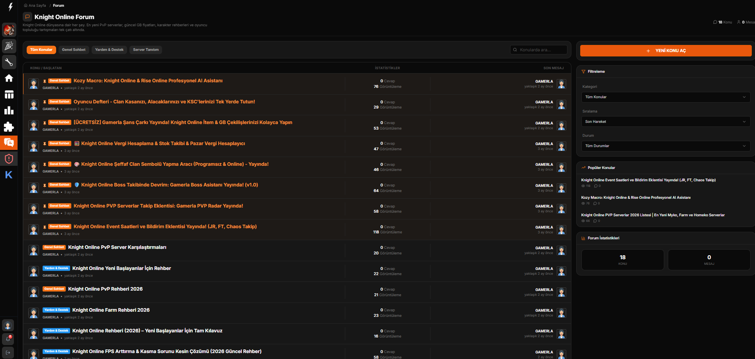Click the Genel Sohbet tag on PvP Rehberi 2026
This screenshot has width=755, height=359.
tap(54, 289)
